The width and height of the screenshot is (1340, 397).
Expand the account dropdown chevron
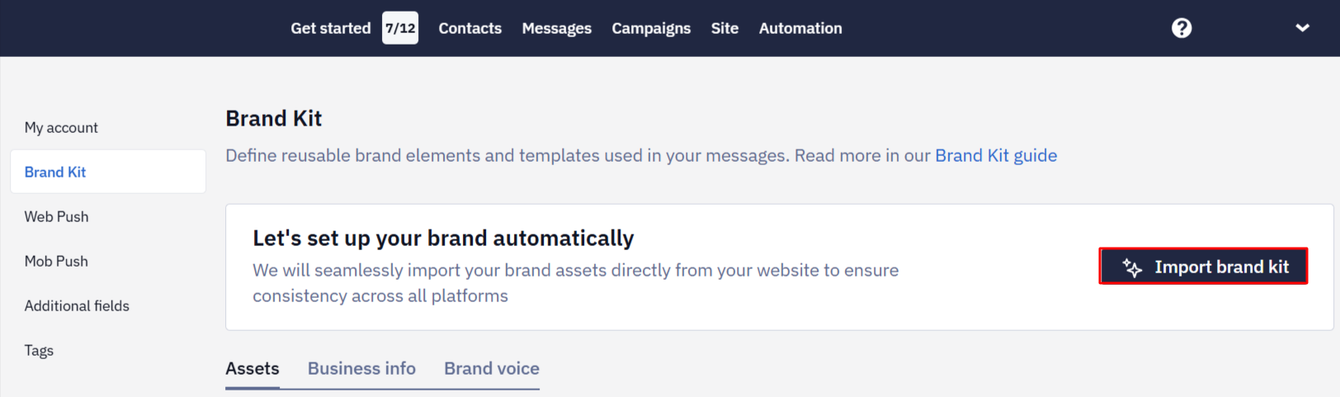tap(1302, 28)
